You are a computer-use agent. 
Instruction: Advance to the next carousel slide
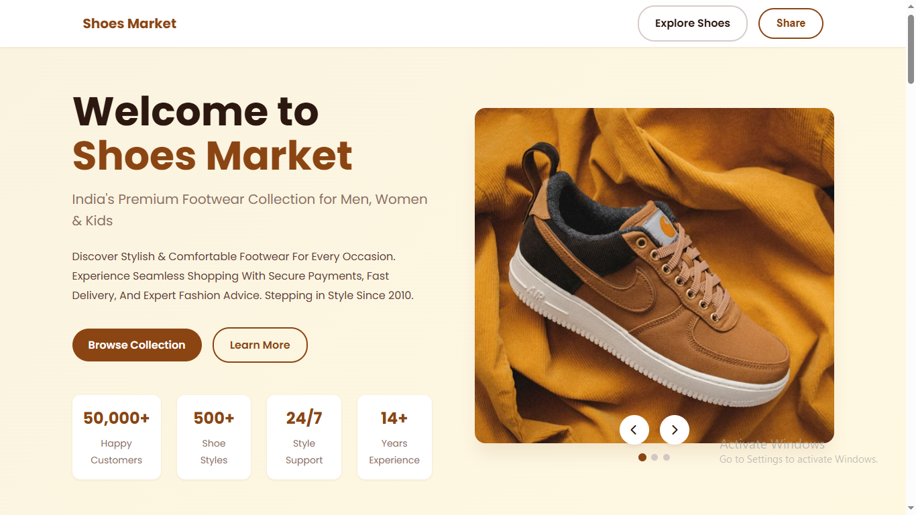[674, 430]
